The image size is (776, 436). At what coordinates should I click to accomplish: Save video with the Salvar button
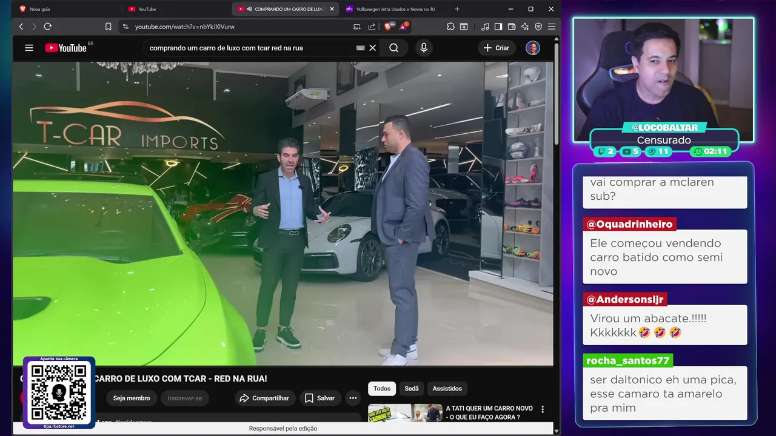click(319, 398)
